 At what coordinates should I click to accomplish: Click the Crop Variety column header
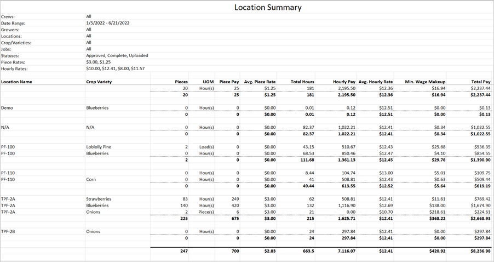click(99, 82)
